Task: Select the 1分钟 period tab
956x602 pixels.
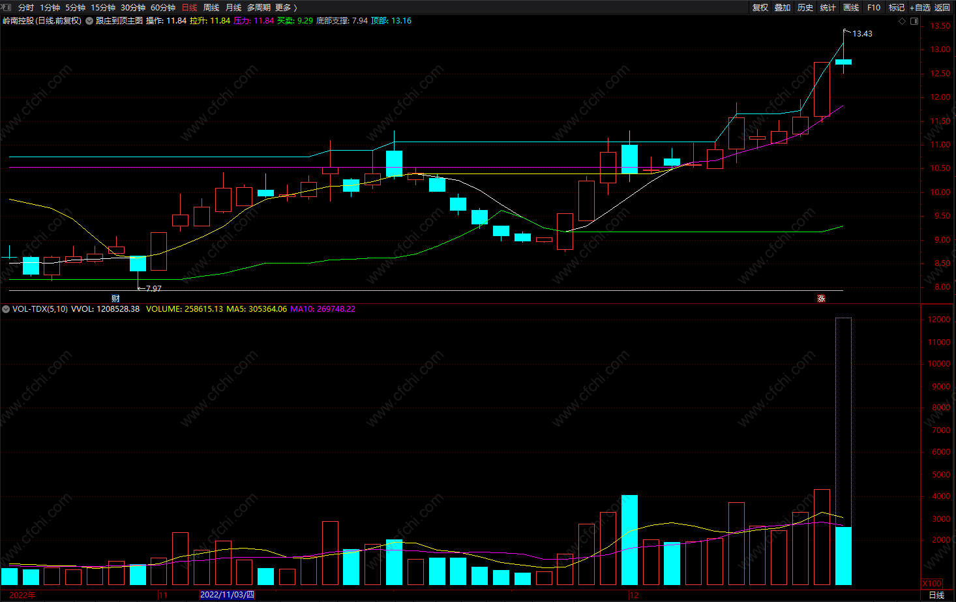Action: pyautogui.click(x=50, y=8)
